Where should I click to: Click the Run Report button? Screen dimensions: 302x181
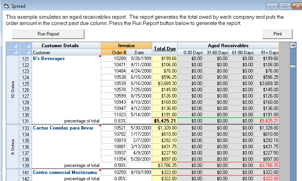[x=49, y=34]
